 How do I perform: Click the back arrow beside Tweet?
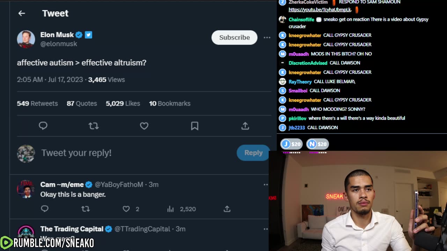[22, 13]
